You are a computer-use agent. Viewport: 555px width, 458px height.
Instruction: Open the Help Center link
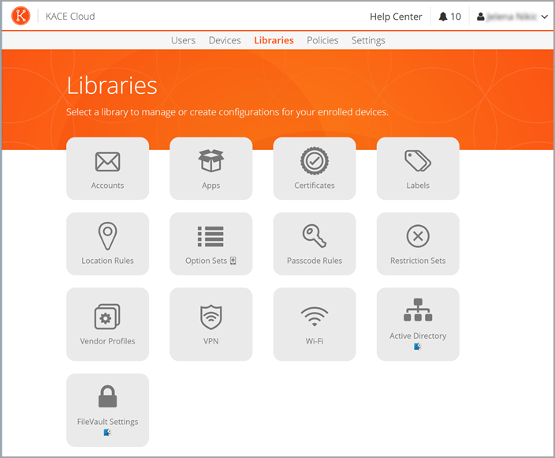click(x=396, y=17)
